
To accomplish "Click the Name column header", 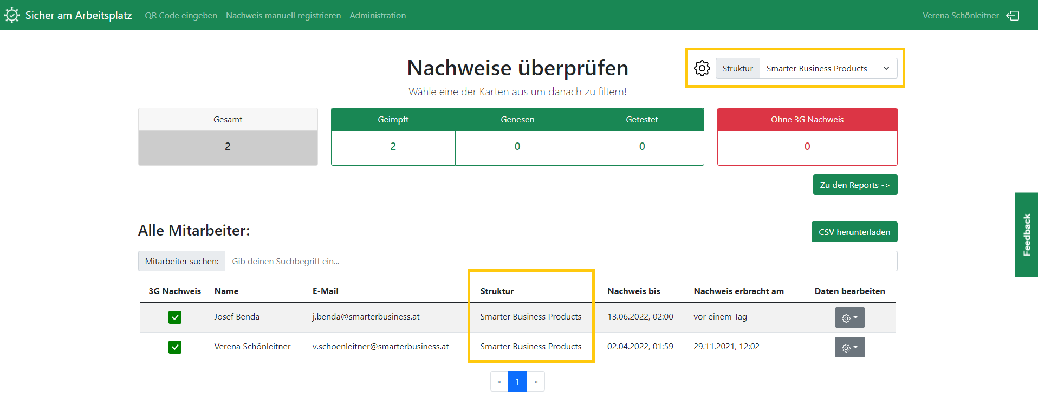I will point(226,291).
